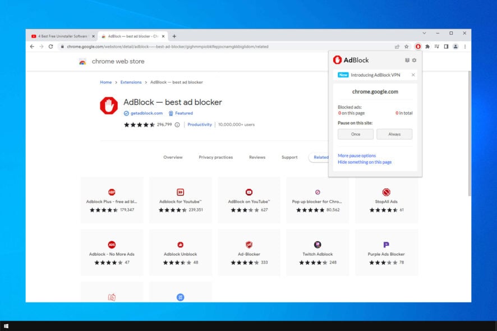Click the Purple Ads Blocker icon
Image resolution: width=497 pixels, height=331 pixels.
pos(386,245)
